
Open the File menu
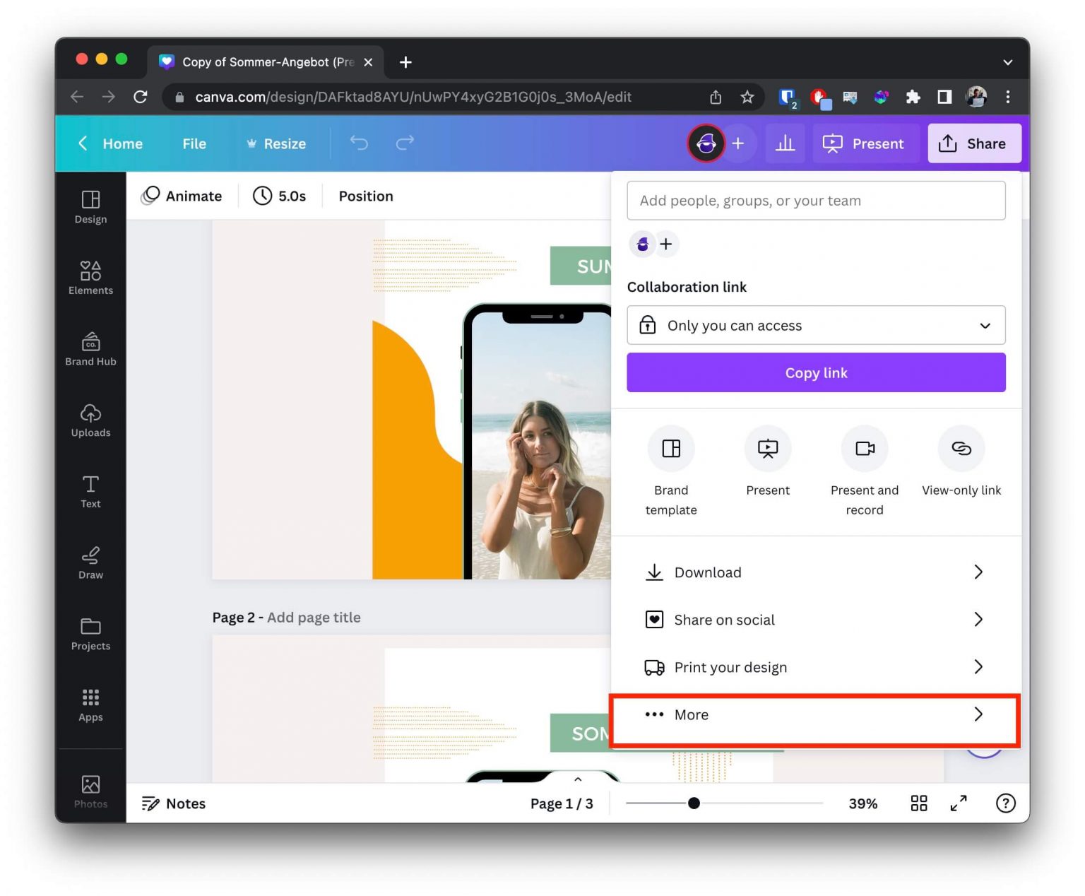[x=194, y=143]
